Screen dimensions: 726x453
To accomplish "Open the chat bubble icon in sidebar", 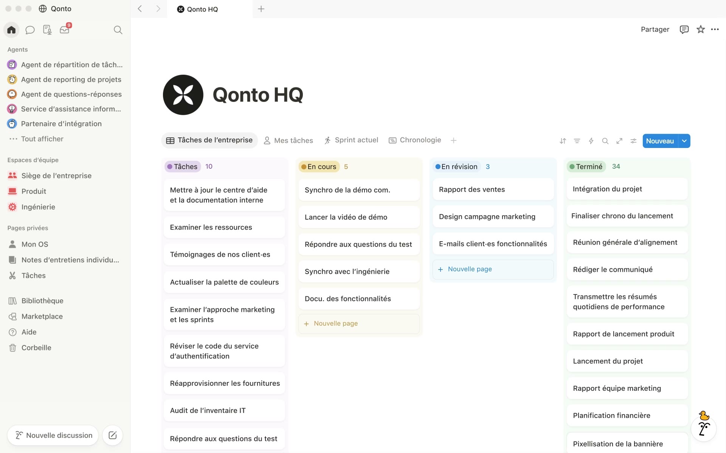I will coord(30,30).
